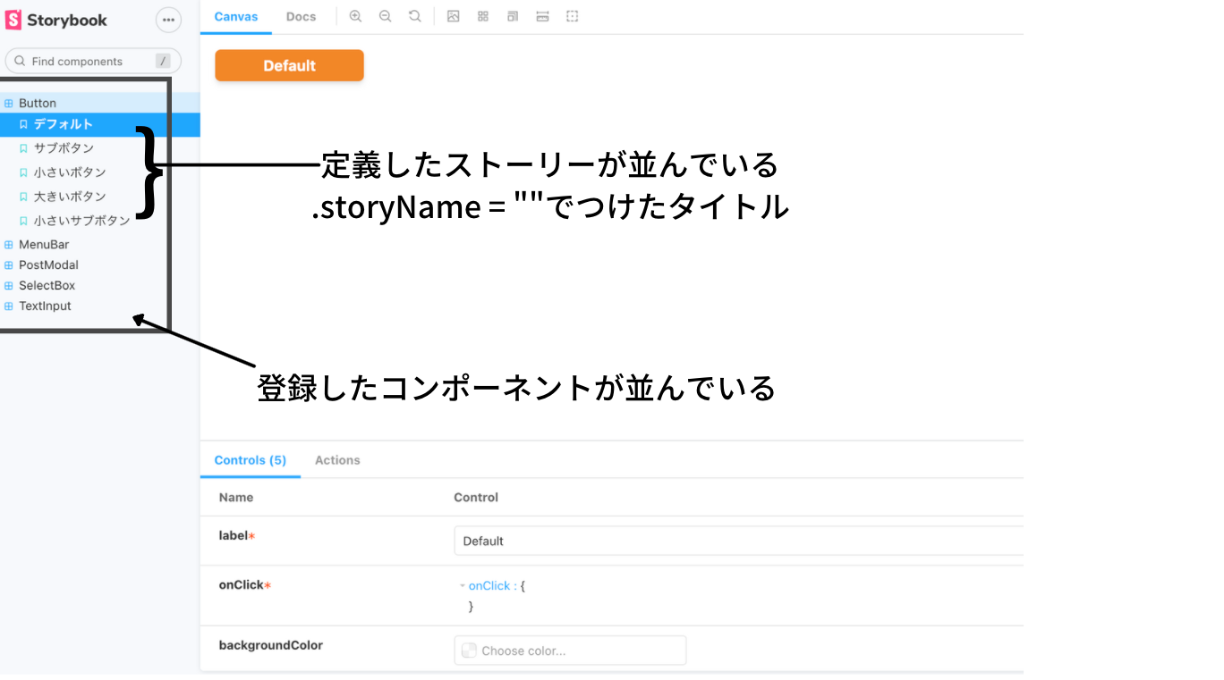Expand the SelectBox component
Viewport: 1224px width, 680px height.
click(x=47, y=285)
